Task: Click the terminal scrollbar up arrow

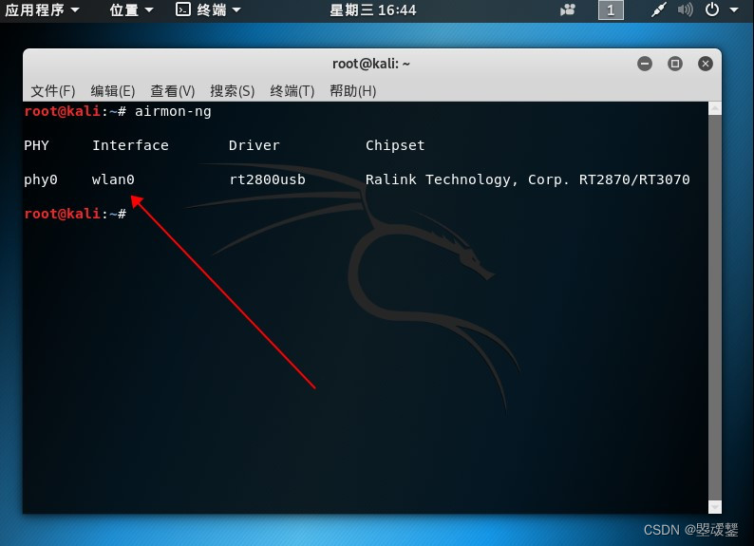Action: [x=715, y=108]
